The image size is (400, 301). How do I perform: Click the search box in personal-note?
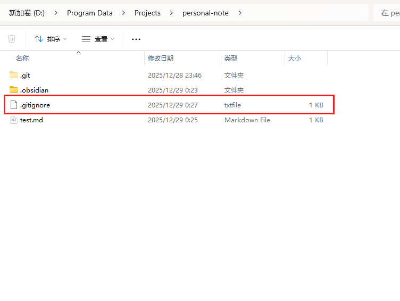point(388,13)
